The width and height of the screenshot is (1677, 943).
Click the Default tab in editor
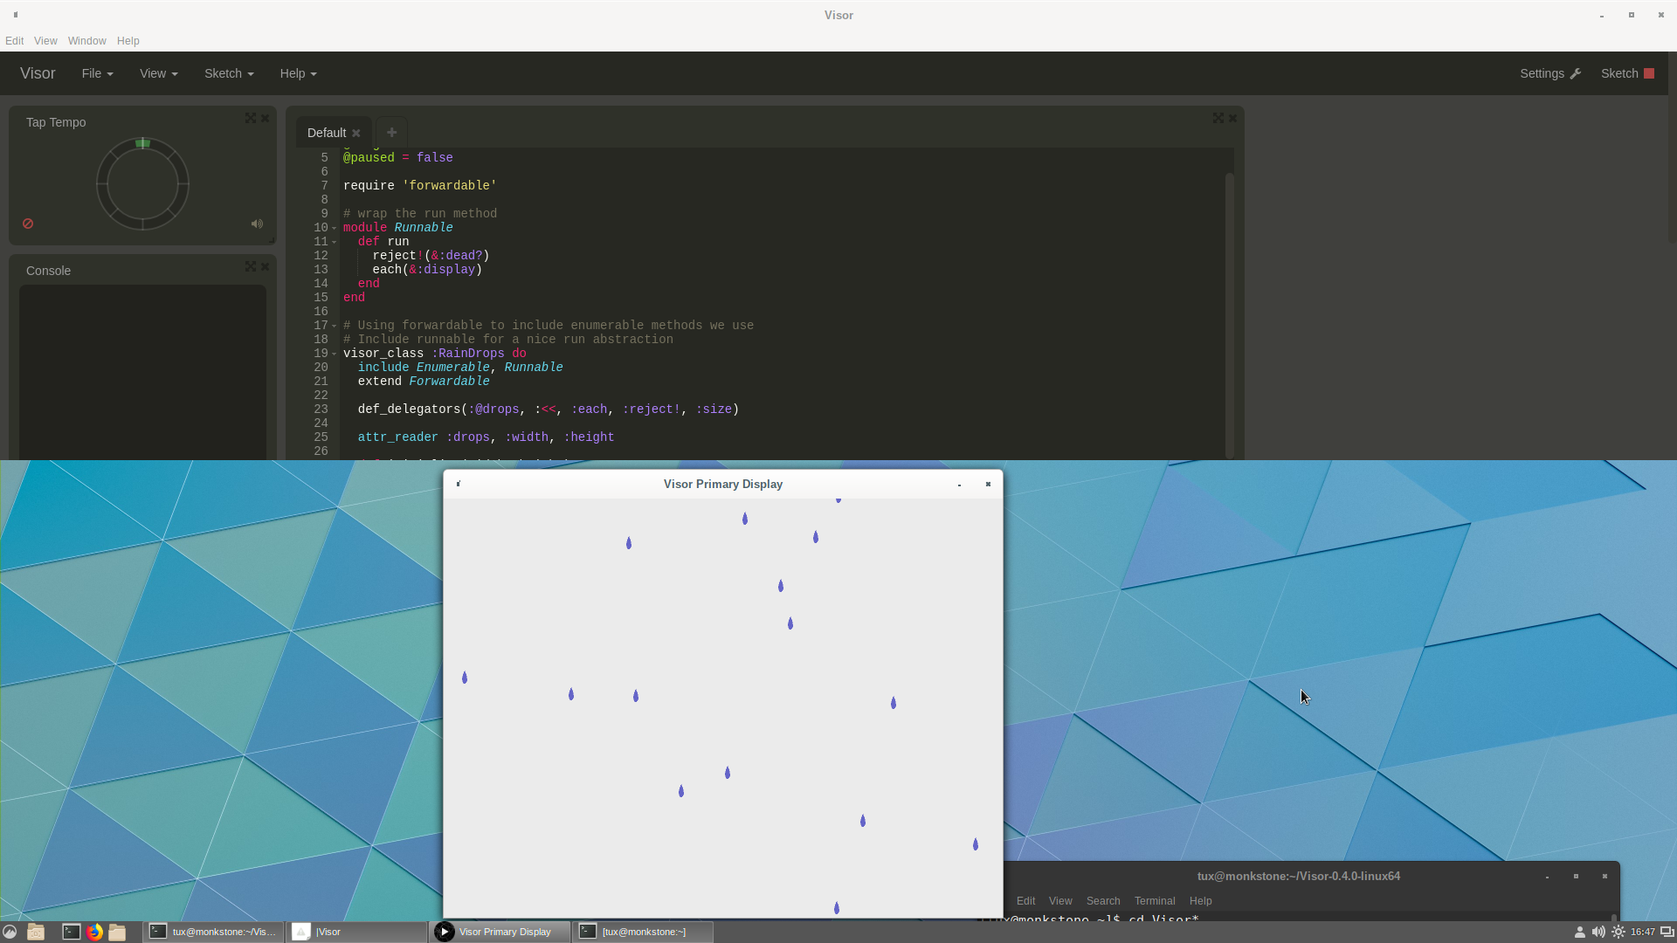(x=326, y=131)
